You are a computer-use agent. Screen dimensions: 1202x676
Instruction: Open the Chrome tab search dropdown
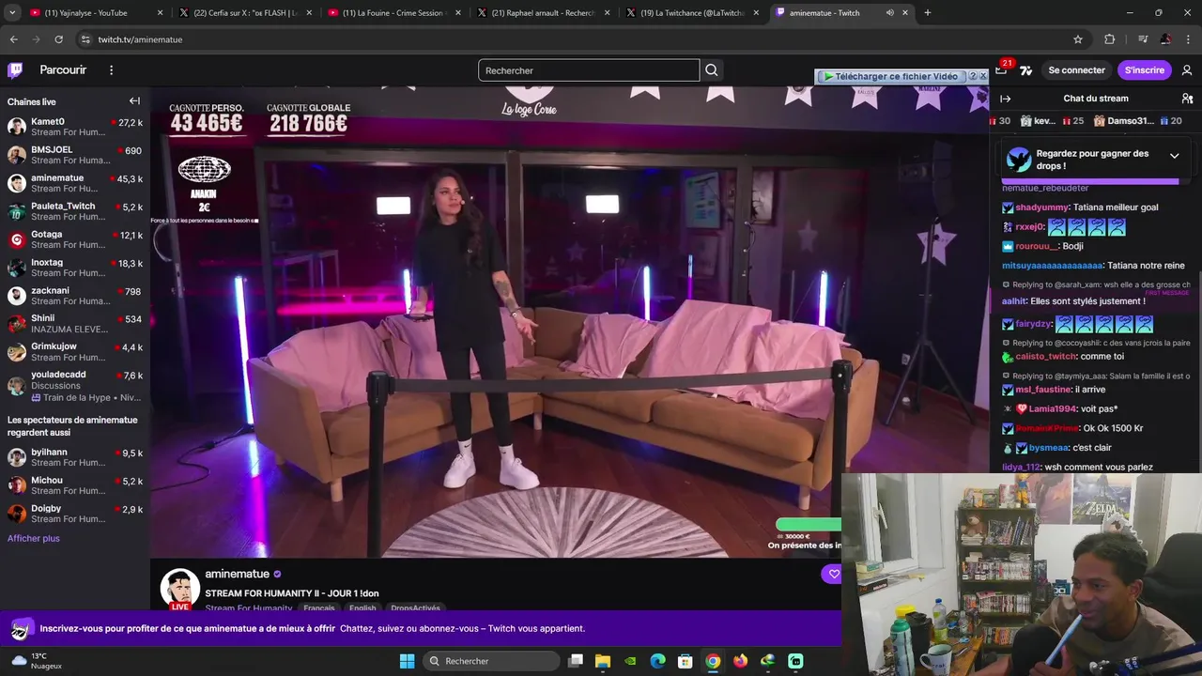[x=12, y=13]
